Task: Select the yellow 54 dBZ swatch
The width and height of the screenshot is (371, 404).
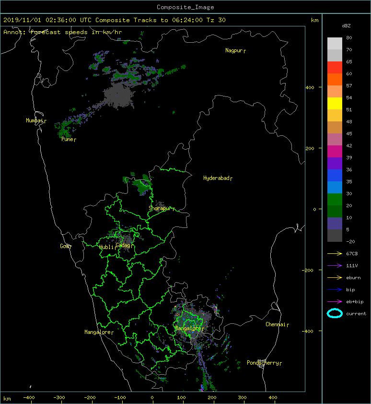Action: pyautogui.click(x=335, y=103)
